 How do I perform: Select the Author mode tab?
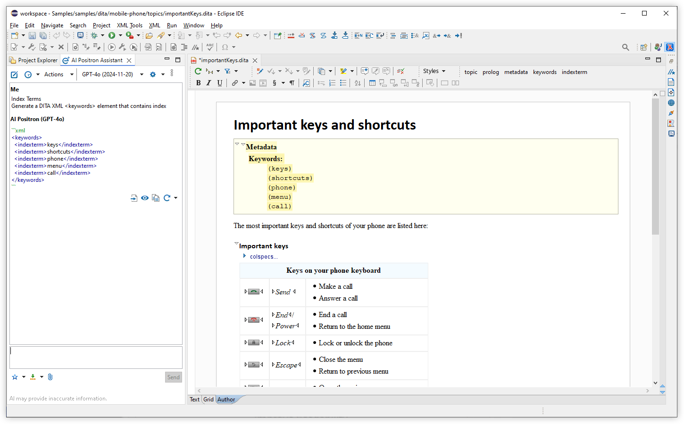coord(226,400)
